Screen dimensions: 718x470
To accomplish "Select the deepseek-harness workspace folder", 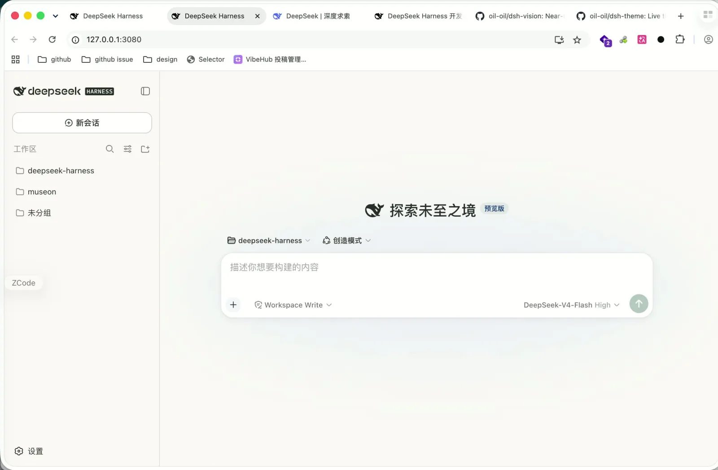I will point(82,171).
